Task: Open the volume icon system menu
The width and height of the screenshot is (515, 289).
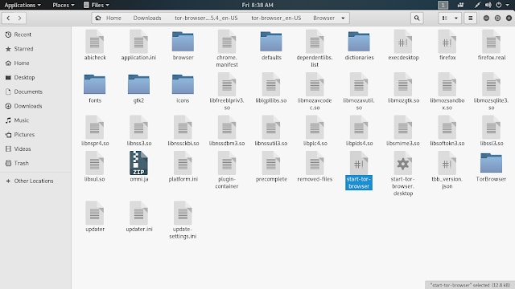Action: pos(488,5)
